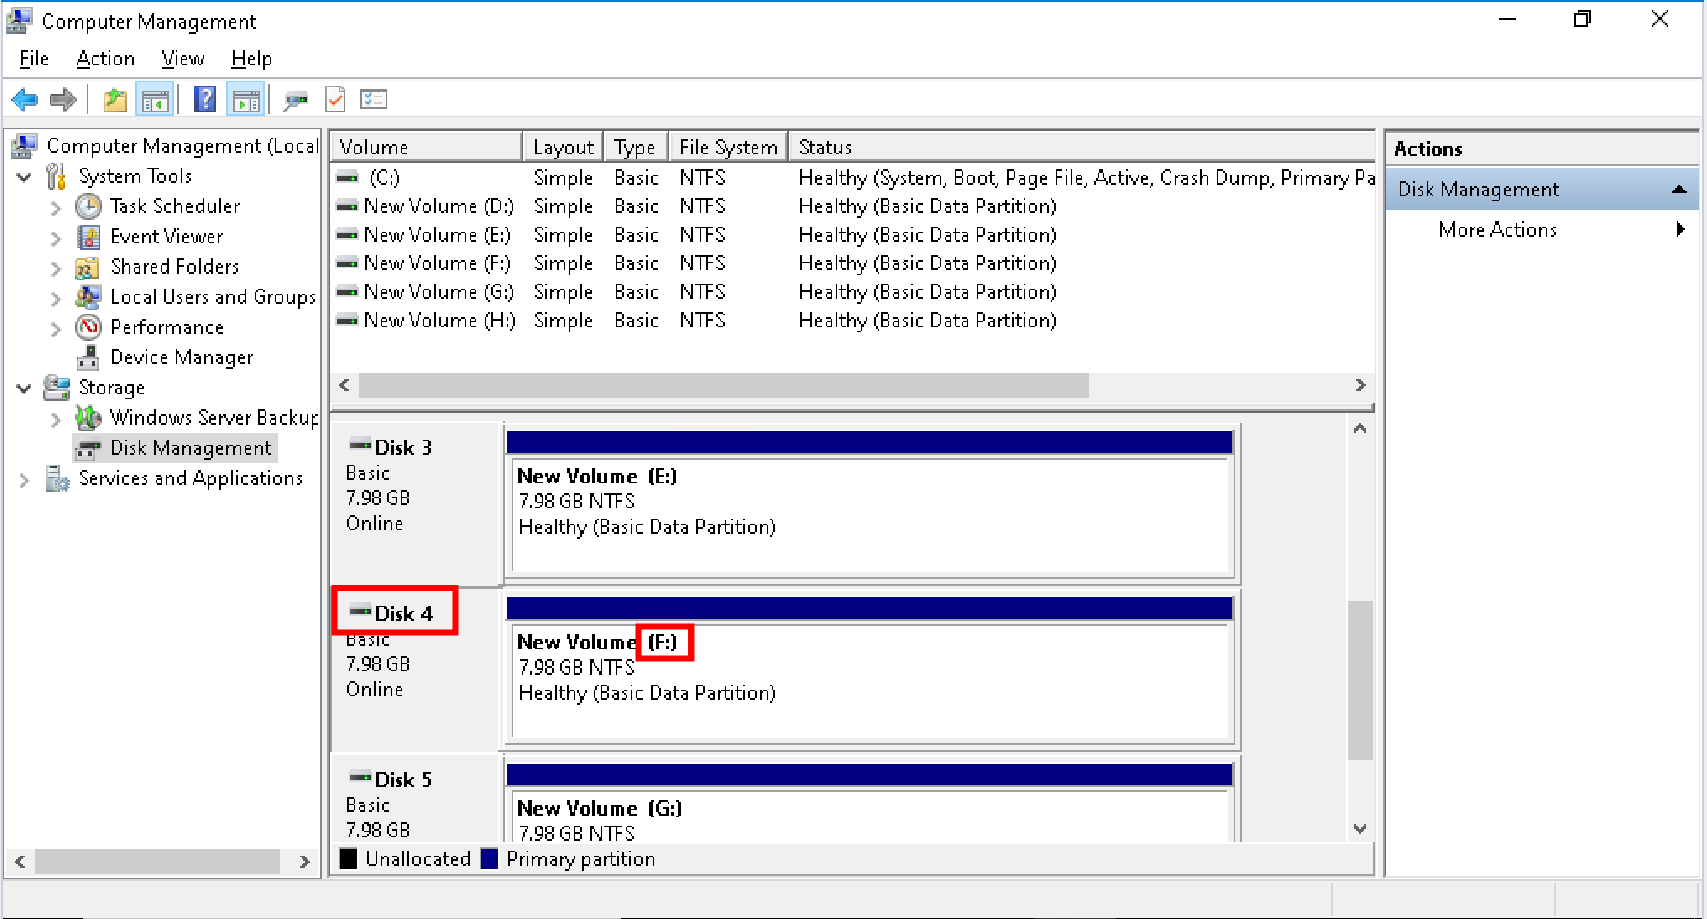Open the View menu
Viewport: 1707px width, 919px height.
pyautogui.click(x=182, y=58)
